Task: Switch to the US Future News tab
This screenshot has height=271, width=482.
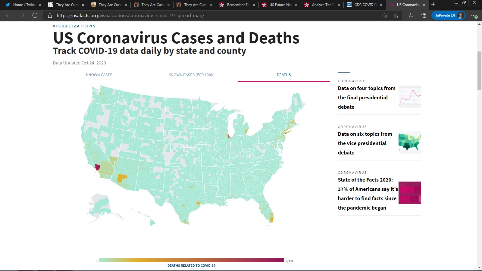Action: [280, 5]
